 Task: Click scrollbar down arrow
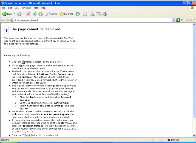(x=194, y=135)
